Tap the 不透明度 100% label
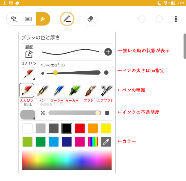Image resolution: width=186 pixels, height=181 pixels. [x=52, y=104]
